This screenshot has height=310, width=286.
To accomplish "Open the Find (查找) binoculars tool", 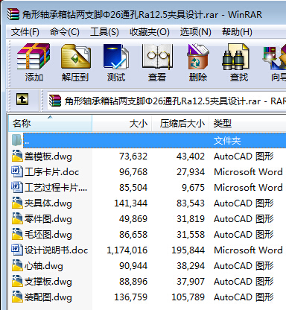I will (x=236, y=57).
